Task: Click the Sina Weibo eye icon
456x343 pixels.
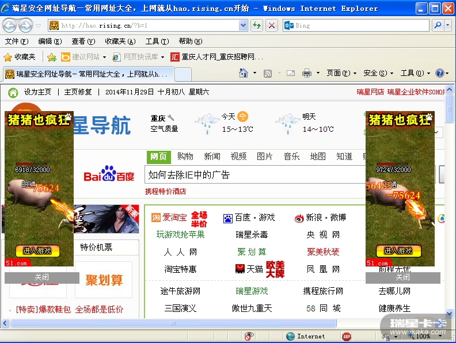Action: point(299,218)
